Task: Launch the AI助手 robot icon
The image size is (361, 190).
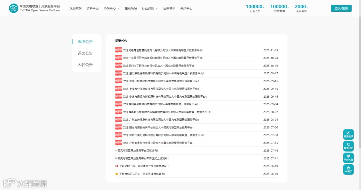Action: coord(348,170)
